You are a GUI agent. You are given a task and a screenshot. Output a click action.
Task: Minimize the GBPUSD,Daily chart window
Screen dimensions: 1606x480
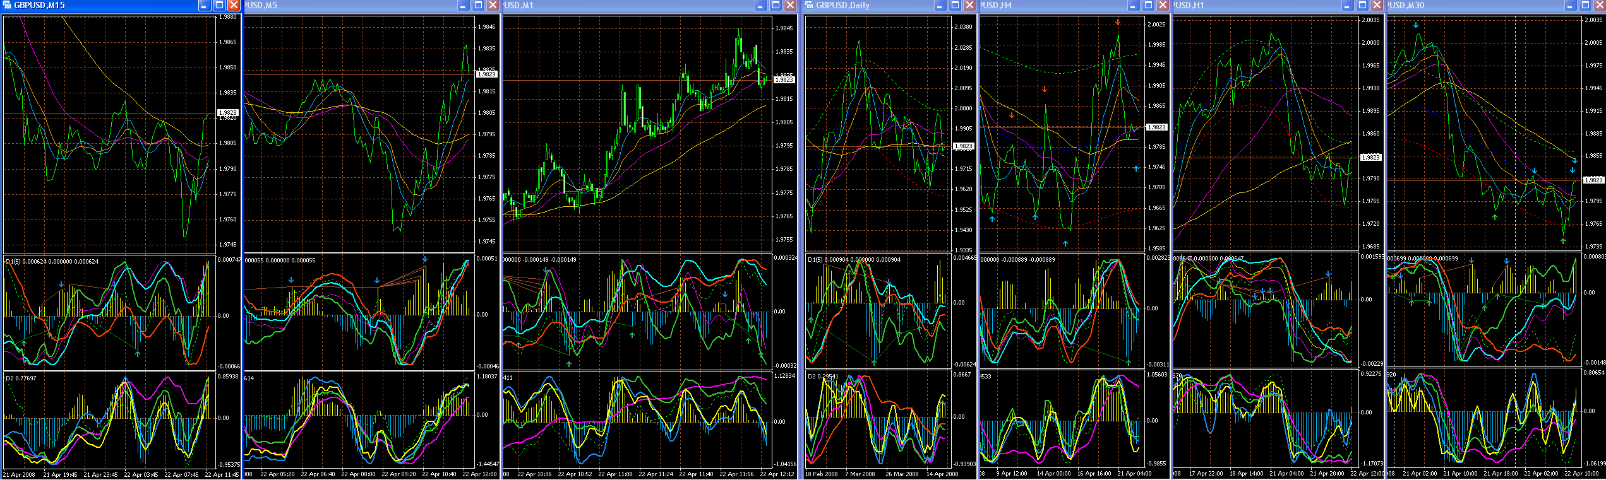tap(940, 6)
